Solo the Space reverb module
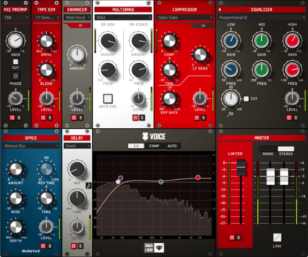The image size is (308, 257). point(50,246)
